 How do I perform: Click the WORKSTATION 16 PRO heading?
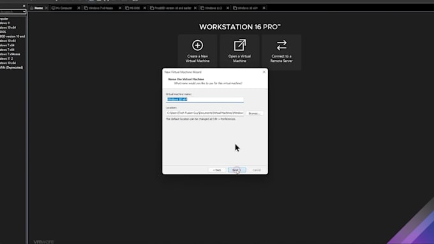(240, 27)
